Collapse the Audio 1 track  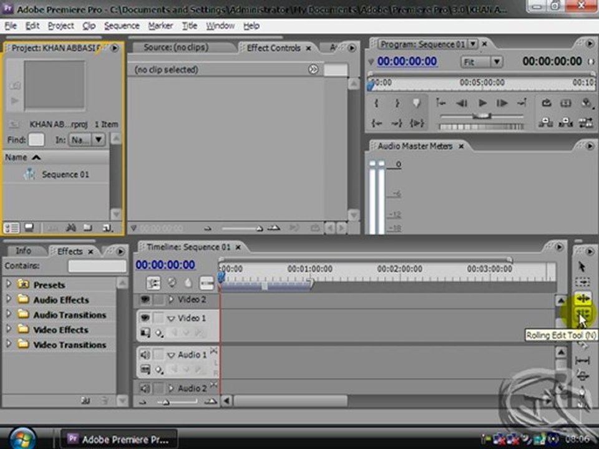pyautogui.click(x=171, y=355)
